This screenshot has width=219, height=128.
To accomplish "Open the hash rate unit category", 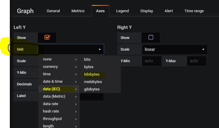I will pyautogui.click(x=59, y=111).
